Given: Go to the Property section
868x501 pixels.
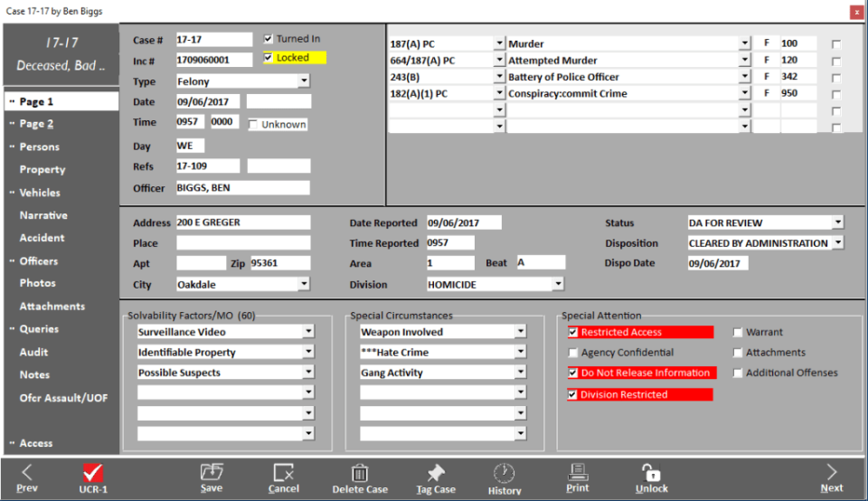Looking at the screenshot, I should click(x=42, y=169).
